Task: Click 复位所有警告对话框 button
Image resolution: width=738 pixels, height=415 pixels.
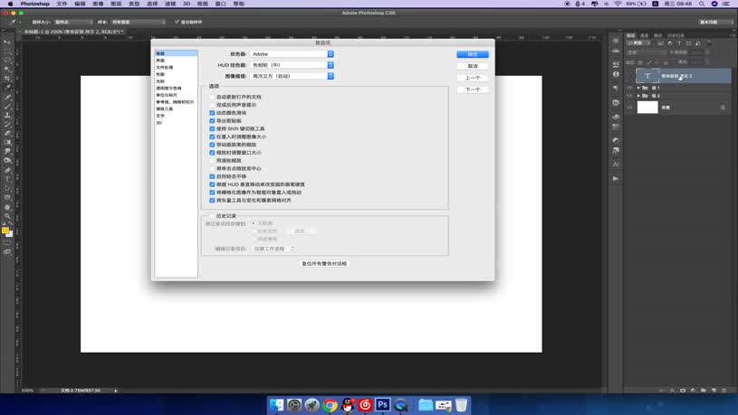Action: (x=324, y=264)
